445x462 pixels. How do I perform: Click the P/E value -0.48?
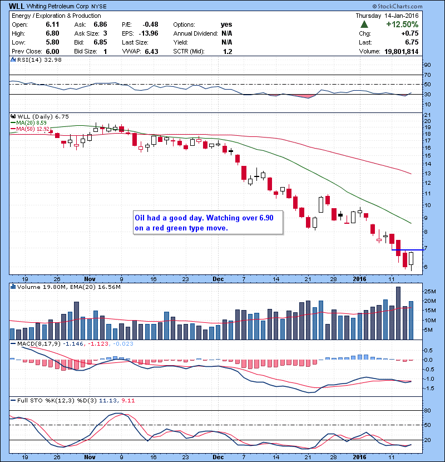[150, 24]
